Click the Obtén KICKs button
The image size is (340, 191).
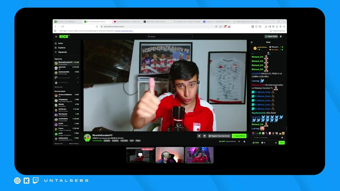coord(271,37)
